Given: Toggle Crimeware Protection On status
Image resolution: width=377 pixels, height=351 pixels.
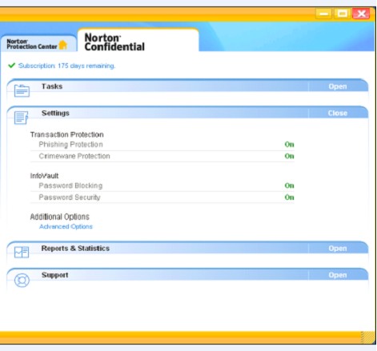Looking at the screenshot, I should coord(289,156).
